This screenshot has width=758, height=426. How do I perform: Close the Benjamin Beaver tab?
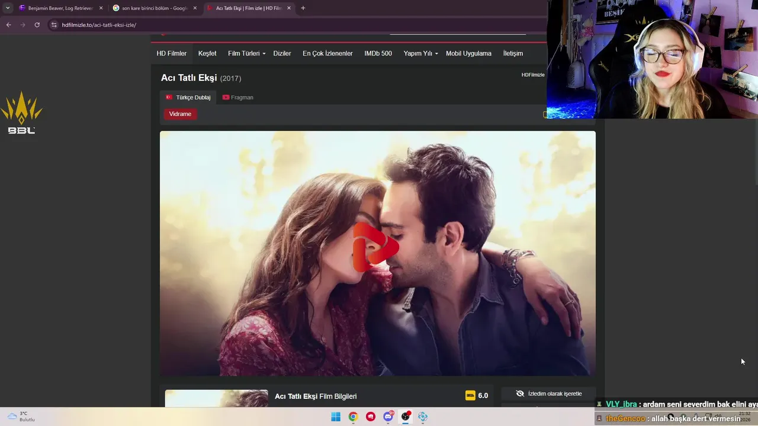(101, 8)
